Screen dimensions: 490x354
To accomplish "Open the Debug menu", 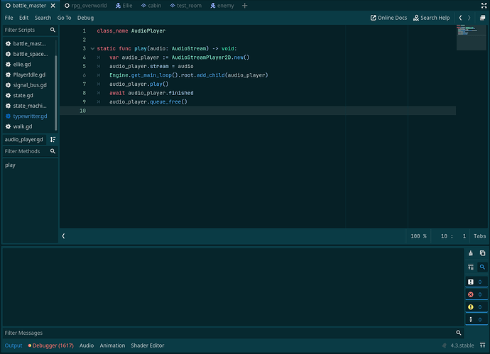I will [85, 18].
